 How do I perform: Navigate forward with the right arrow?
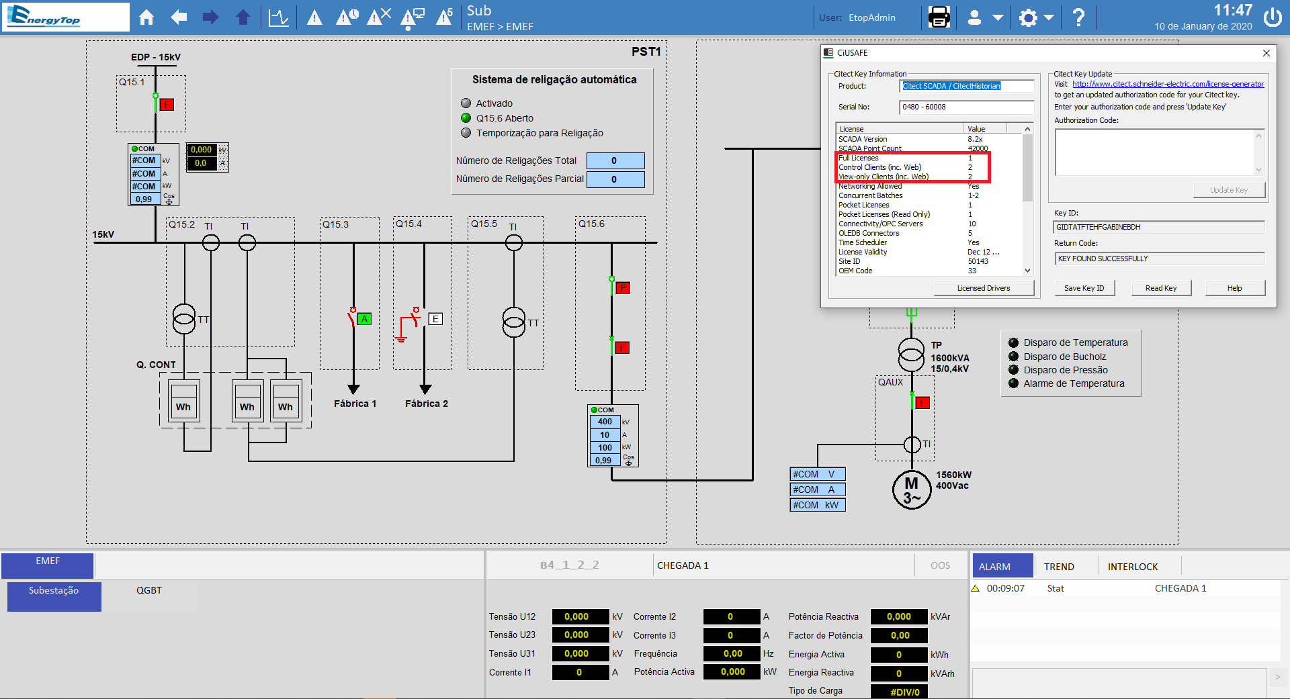(x=211, y=17)
